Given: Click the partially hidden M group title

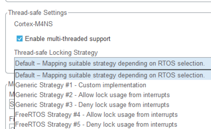Looking at the screenshot, I should pyautogui.click(x=11, y=84).
